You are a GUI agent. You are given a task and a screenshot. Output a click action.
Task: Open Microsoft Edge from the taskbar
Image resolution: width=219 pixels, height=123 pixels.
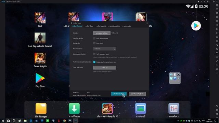coord(31,121)
